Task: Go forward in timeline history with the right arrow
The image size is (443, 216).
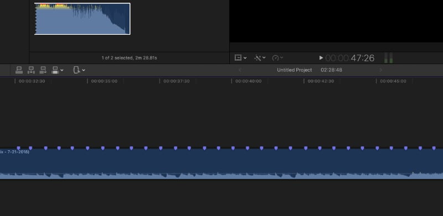Action: (381, 70)
